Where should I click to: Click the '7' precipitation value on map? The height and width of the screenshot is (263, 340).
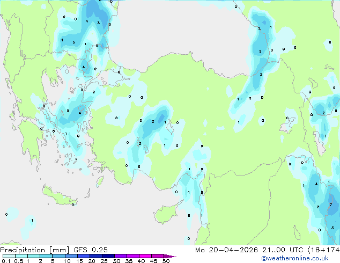click(331, 204)
